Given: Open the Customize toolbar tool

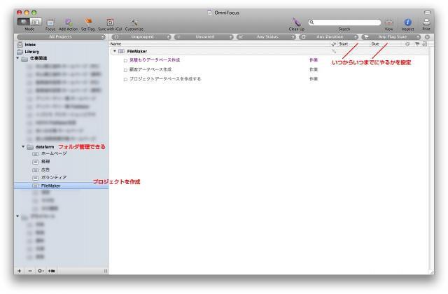Looking at the screenshot, I should point(134,22).
